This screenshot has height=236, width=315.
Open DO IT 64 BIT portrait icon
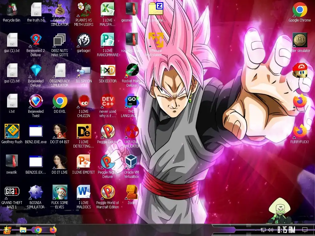click(x=60, y=134)
